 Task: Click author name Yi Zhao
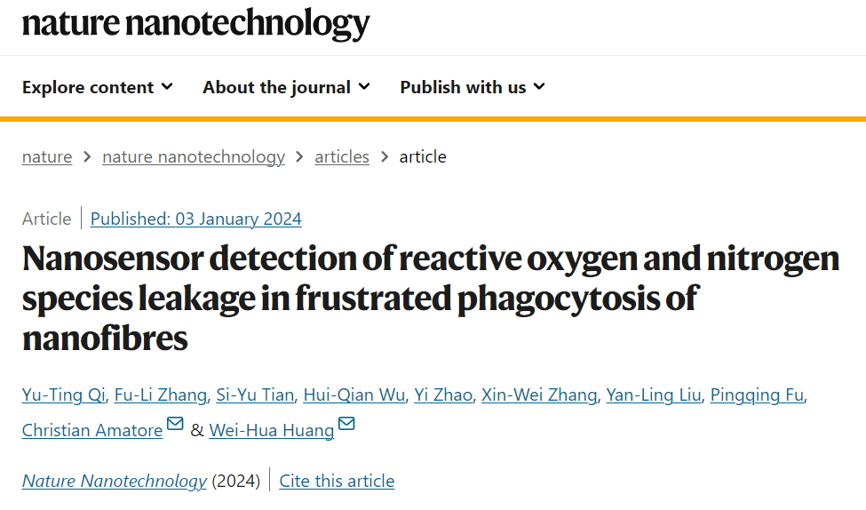[443, 395]
